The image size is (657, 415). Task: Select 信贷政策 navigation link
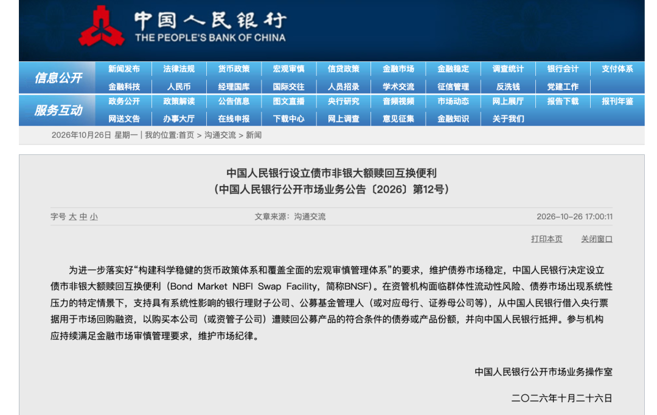[344, 69]
